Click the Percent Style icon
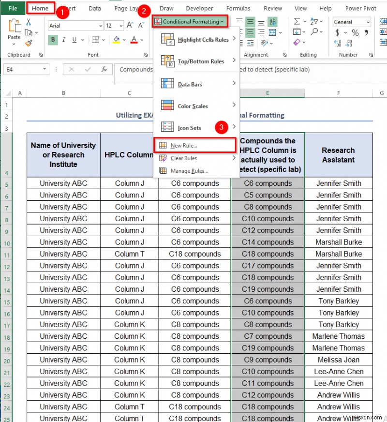Screen dimensions: 387x422 [x=355, y=32]
